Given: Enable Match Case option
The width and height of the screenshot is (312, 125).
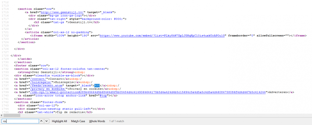Looking at the screenshot, I should coord(78,121).
